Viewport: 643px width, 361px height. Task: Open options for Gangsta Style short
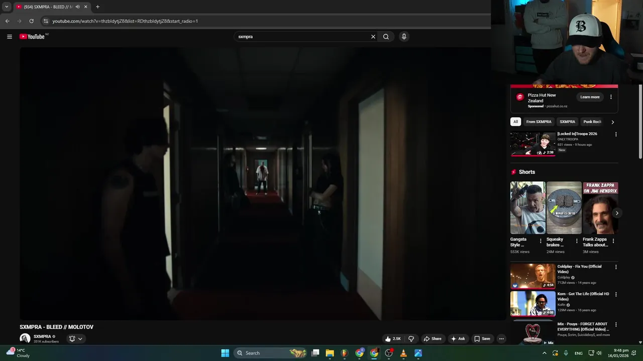[541, 241]
